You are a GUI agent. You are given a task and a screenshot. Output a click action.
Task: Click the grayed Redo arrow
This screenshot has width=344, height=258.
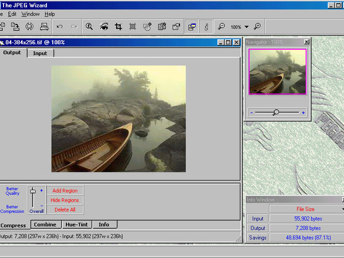point(74,26)
